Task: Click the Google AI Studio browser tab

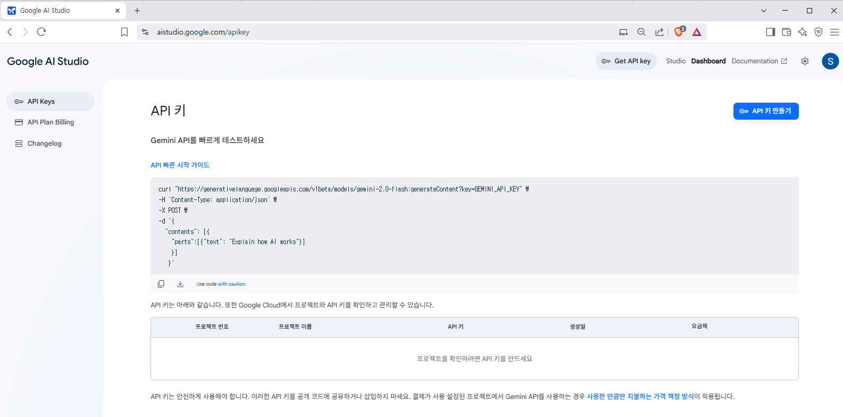Action: tap(64, 11)
